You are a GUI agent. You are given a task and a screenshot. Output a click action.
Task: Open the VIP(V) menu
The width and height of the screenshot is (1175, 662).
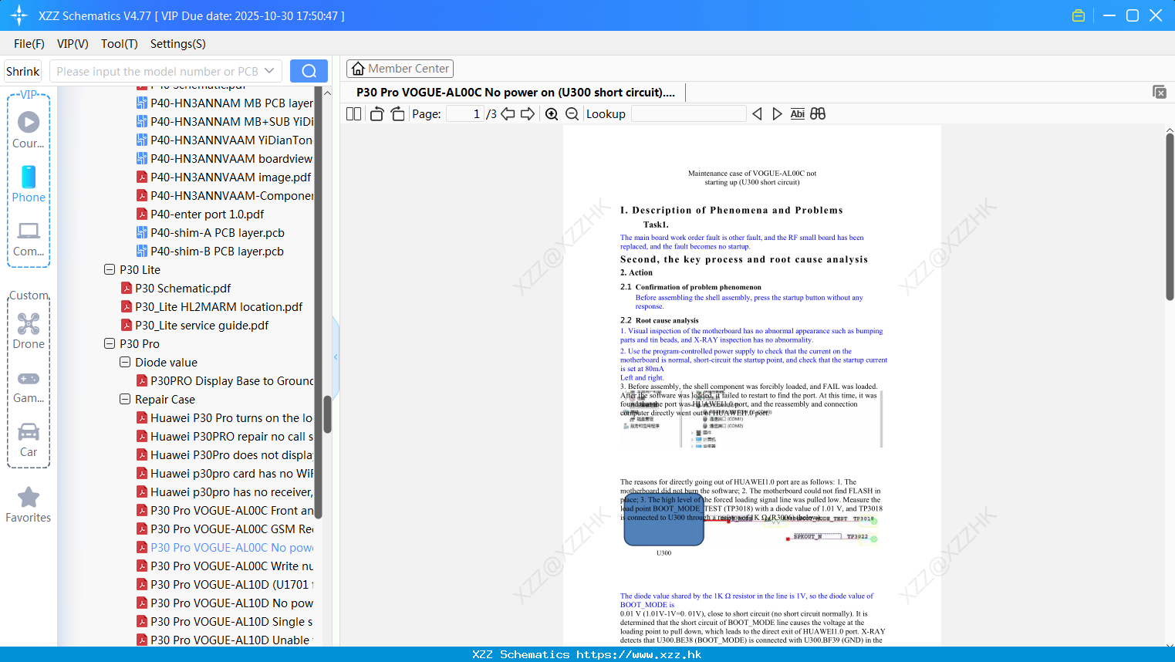coord(73,44)
